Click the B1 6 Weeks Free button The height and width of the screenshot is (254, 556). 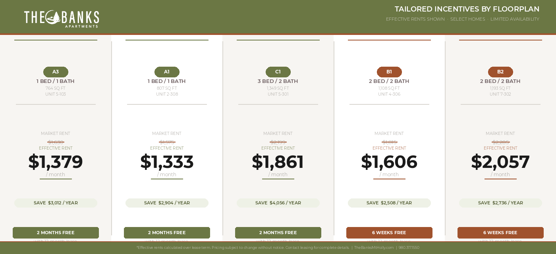click(389, 233)
